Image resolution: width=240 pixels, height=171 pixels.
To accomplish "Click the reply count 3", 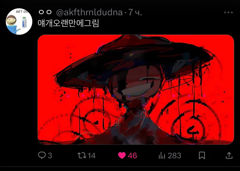I will 50,156.
